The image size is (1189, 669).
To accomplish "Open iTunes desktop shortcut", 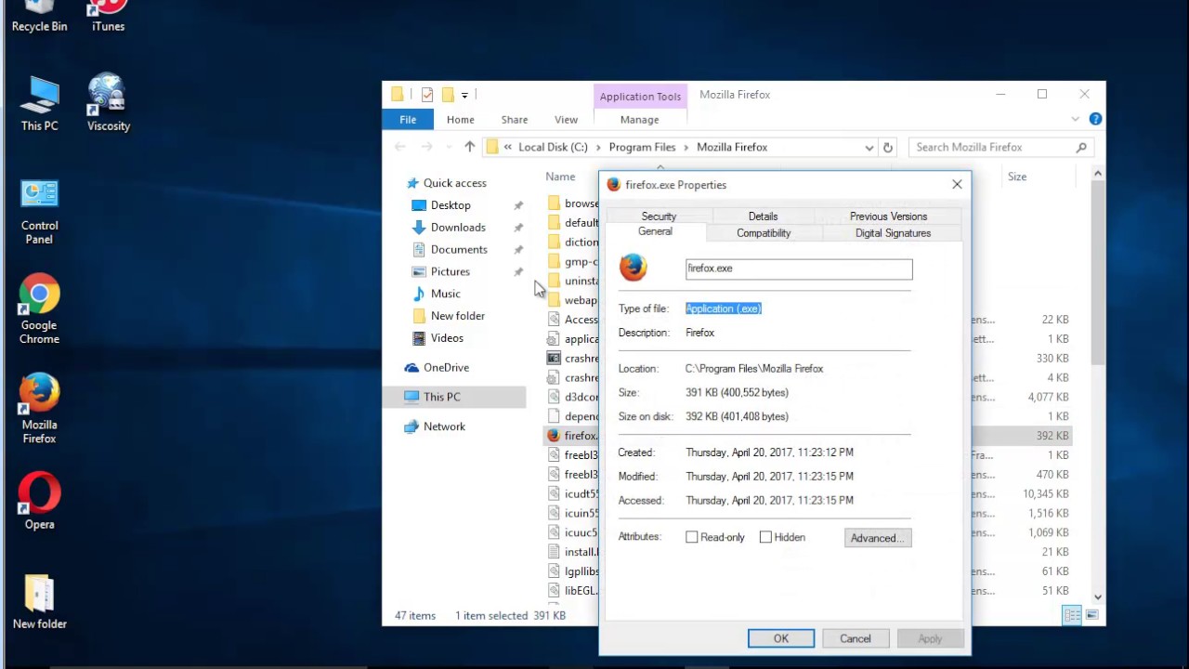I will click(108, 17).
